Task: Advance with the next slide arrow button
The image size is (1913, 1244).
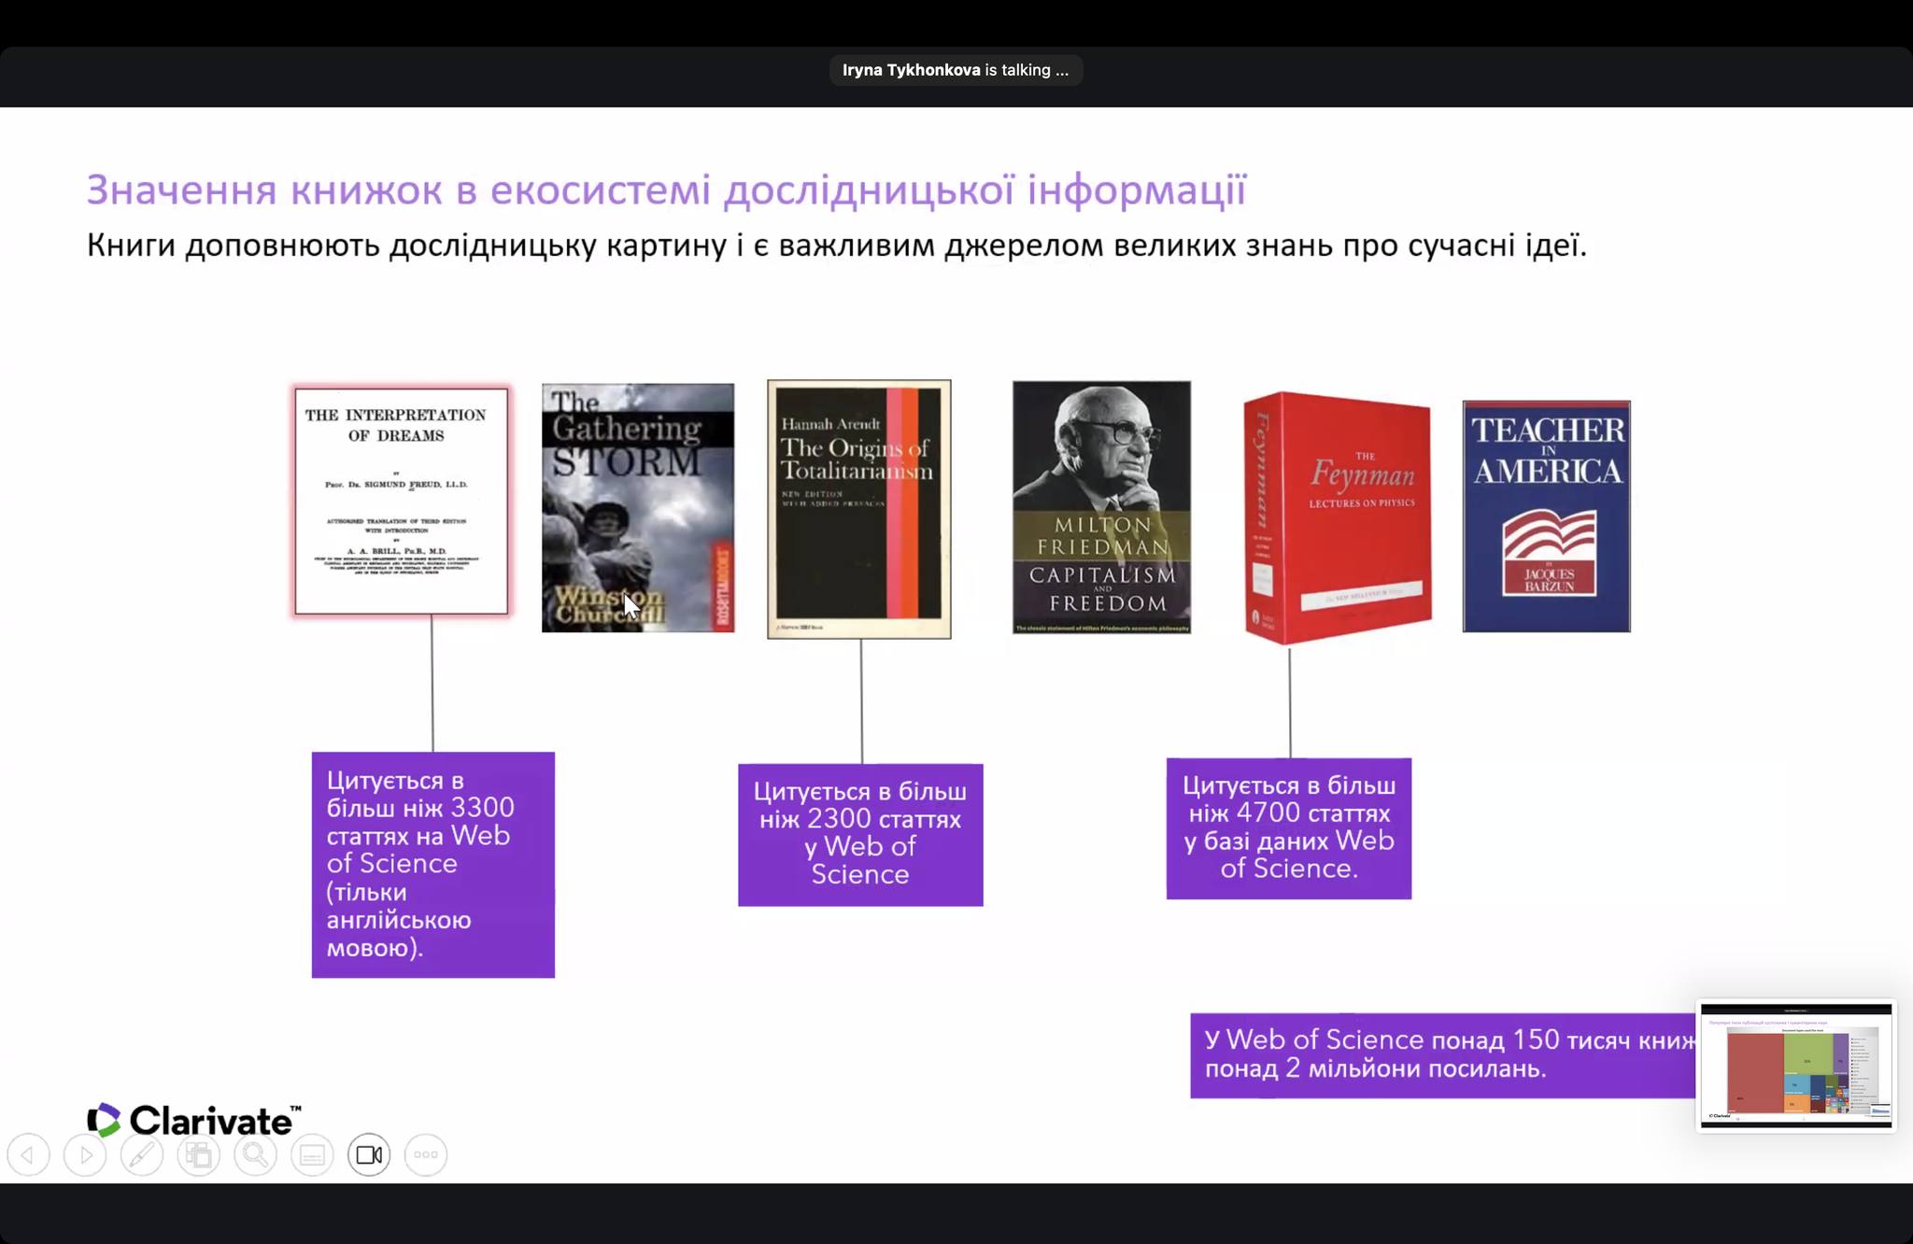Action: 85,1155
